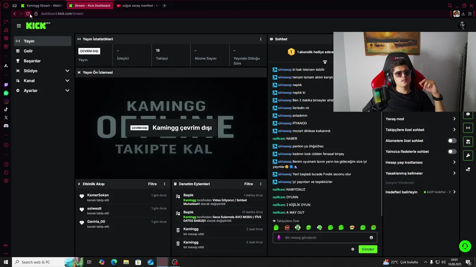476x267 pixels.
Task: Open the emoji picker in message box
Action: click(x=371, y=238)
